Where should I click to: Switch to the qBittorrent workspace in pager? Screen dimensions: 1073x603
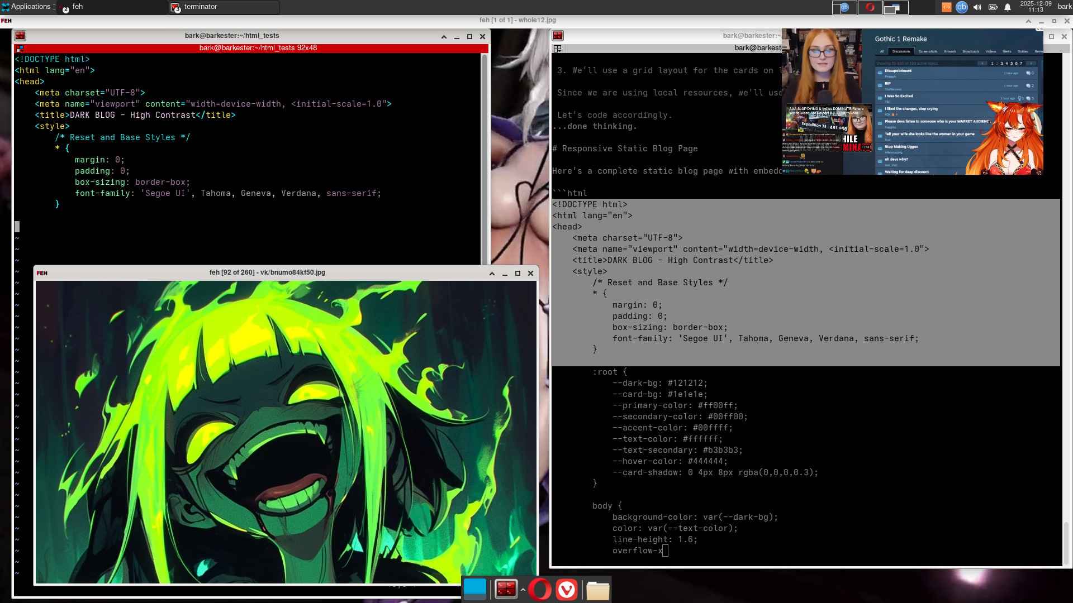point(844,7)
